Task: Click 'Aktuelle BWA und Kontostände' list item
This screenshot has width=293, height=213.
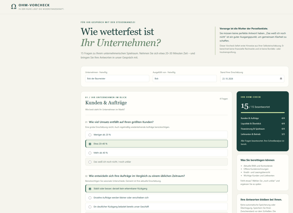Action: (x=258, y=166)
